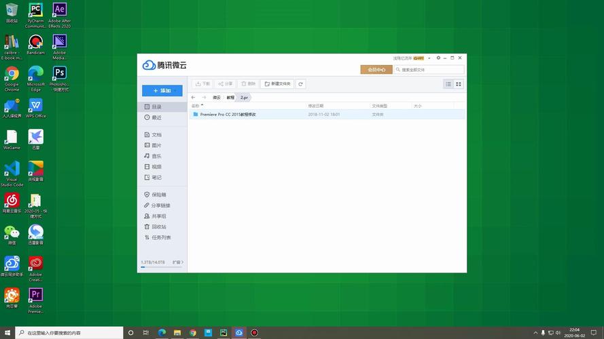Click the search all files input field
The width and height of the screenshot is (604, 339).
click(x=429, y=70)
